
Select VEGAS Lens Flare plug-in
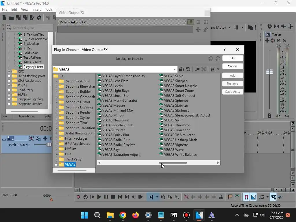pos(115,81)
